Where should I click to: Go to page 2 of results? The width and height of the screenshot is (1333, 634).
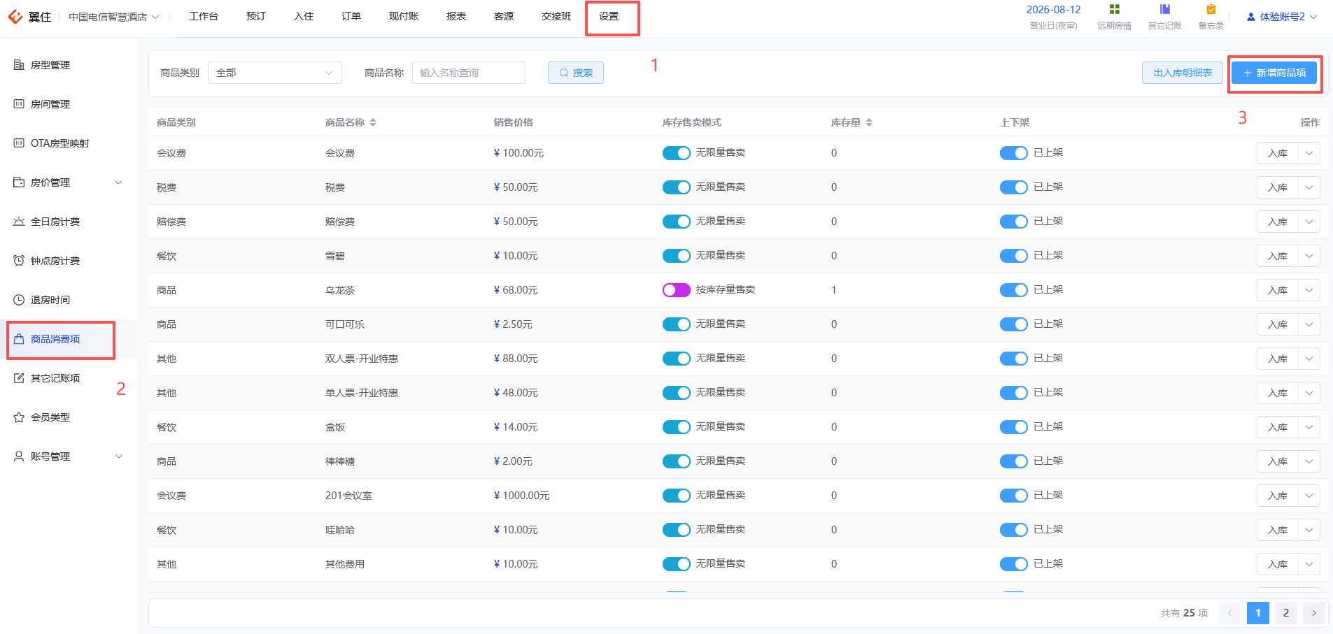click(1286, 613)
